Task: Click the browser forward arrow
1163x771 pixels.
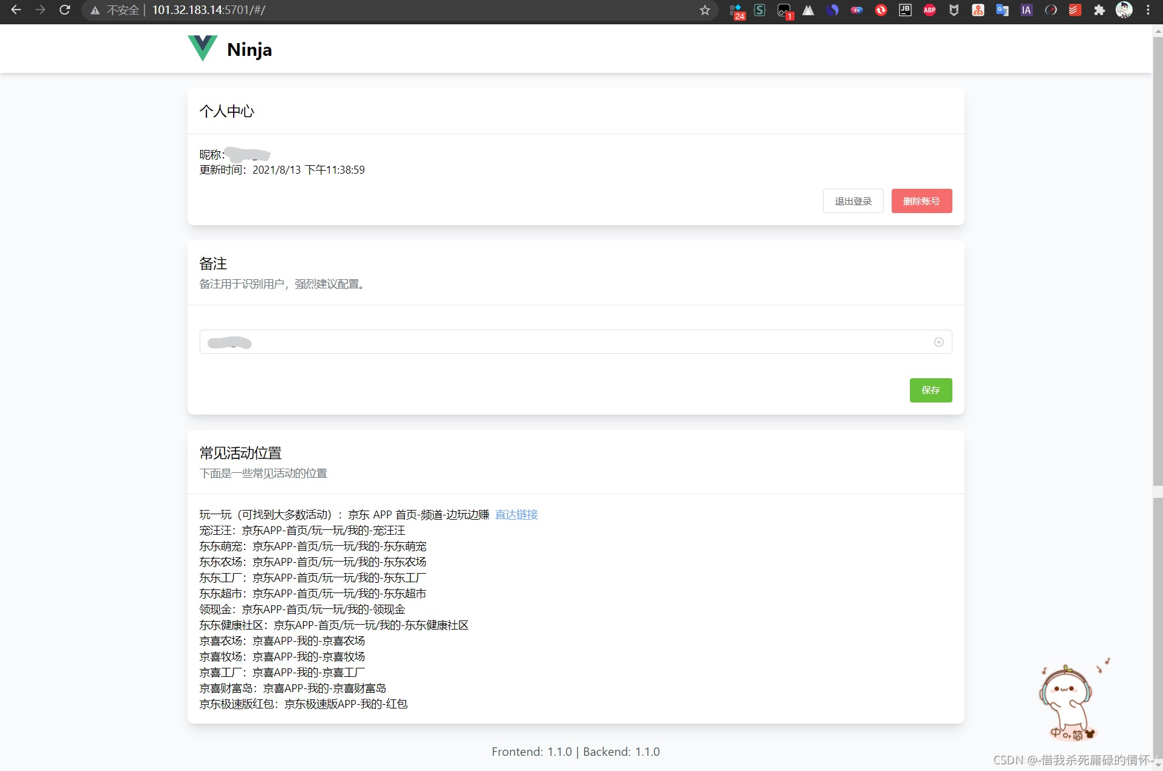Action: click(x=40, y=10)
